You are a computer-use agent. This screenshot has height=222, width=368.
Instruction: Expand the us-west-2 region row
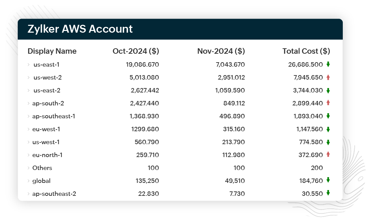[29, 78]
